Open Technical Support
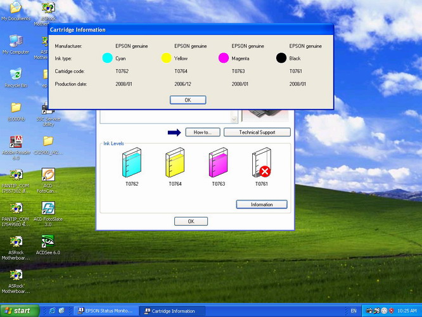 tap(257, 133)
